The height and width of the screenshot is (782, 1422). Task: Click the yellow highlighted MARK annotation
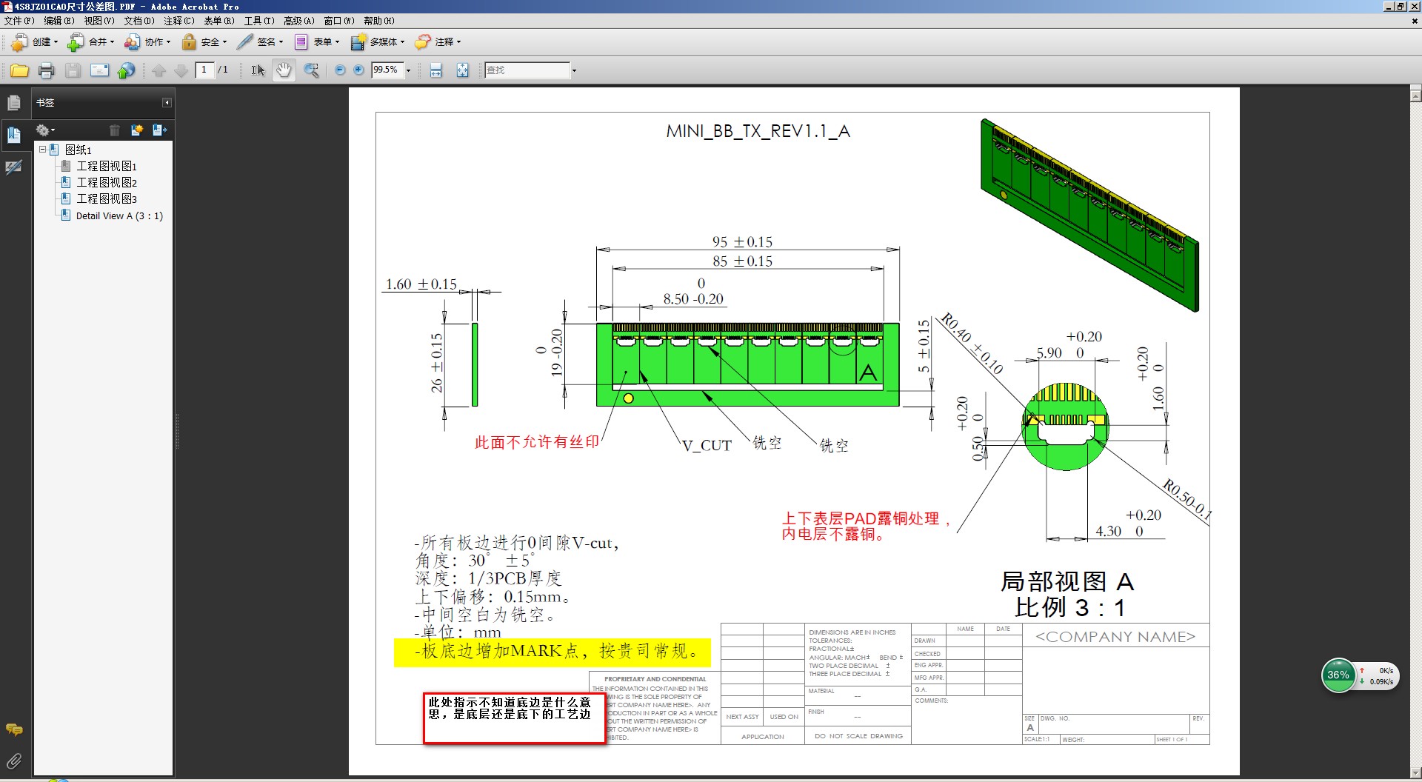click(552, 652)
